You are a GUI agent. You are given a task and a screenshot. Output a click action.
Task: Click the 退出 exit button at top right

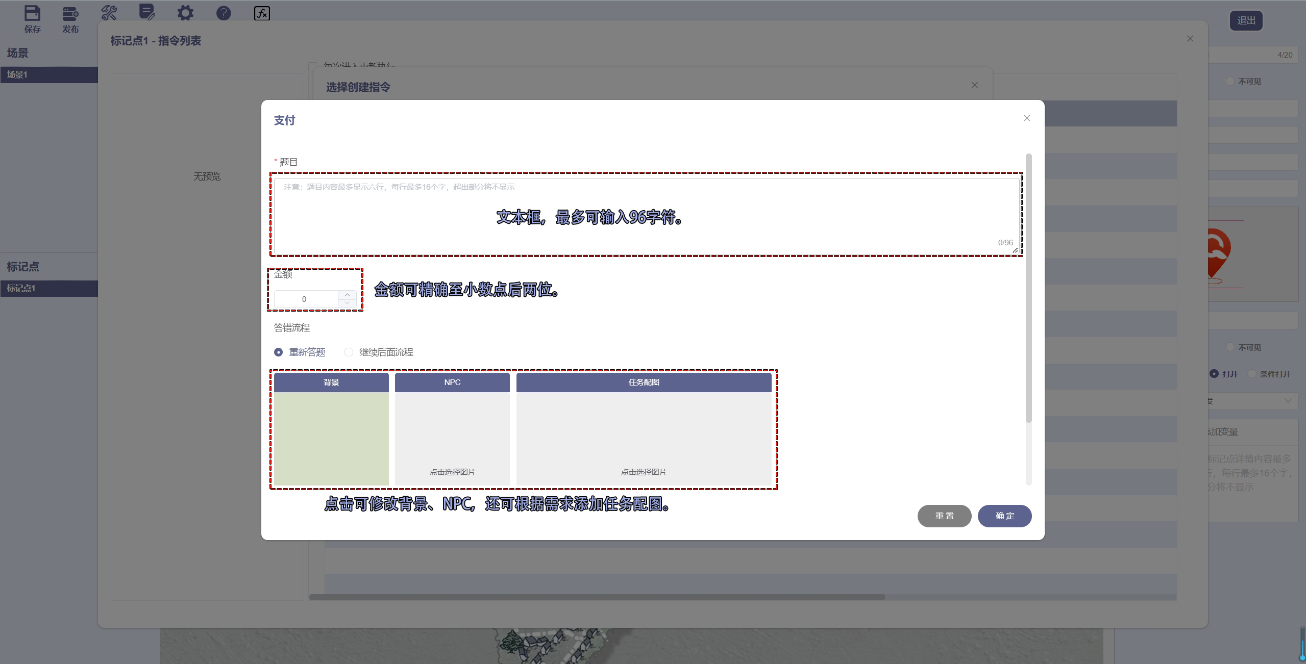coord(1245,20)
